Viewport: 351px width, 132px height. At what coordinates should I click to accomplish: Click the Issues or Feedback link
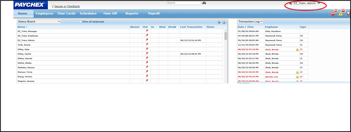point(67,6)
